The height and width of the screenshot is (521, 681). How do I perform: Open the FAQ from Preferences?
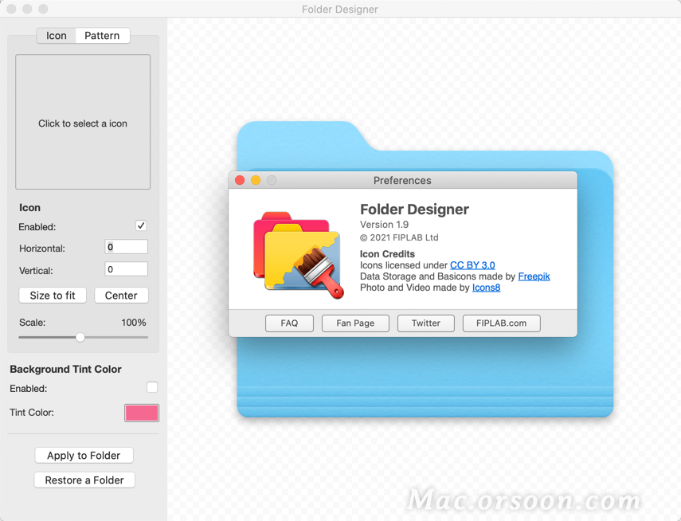point(289,323)
